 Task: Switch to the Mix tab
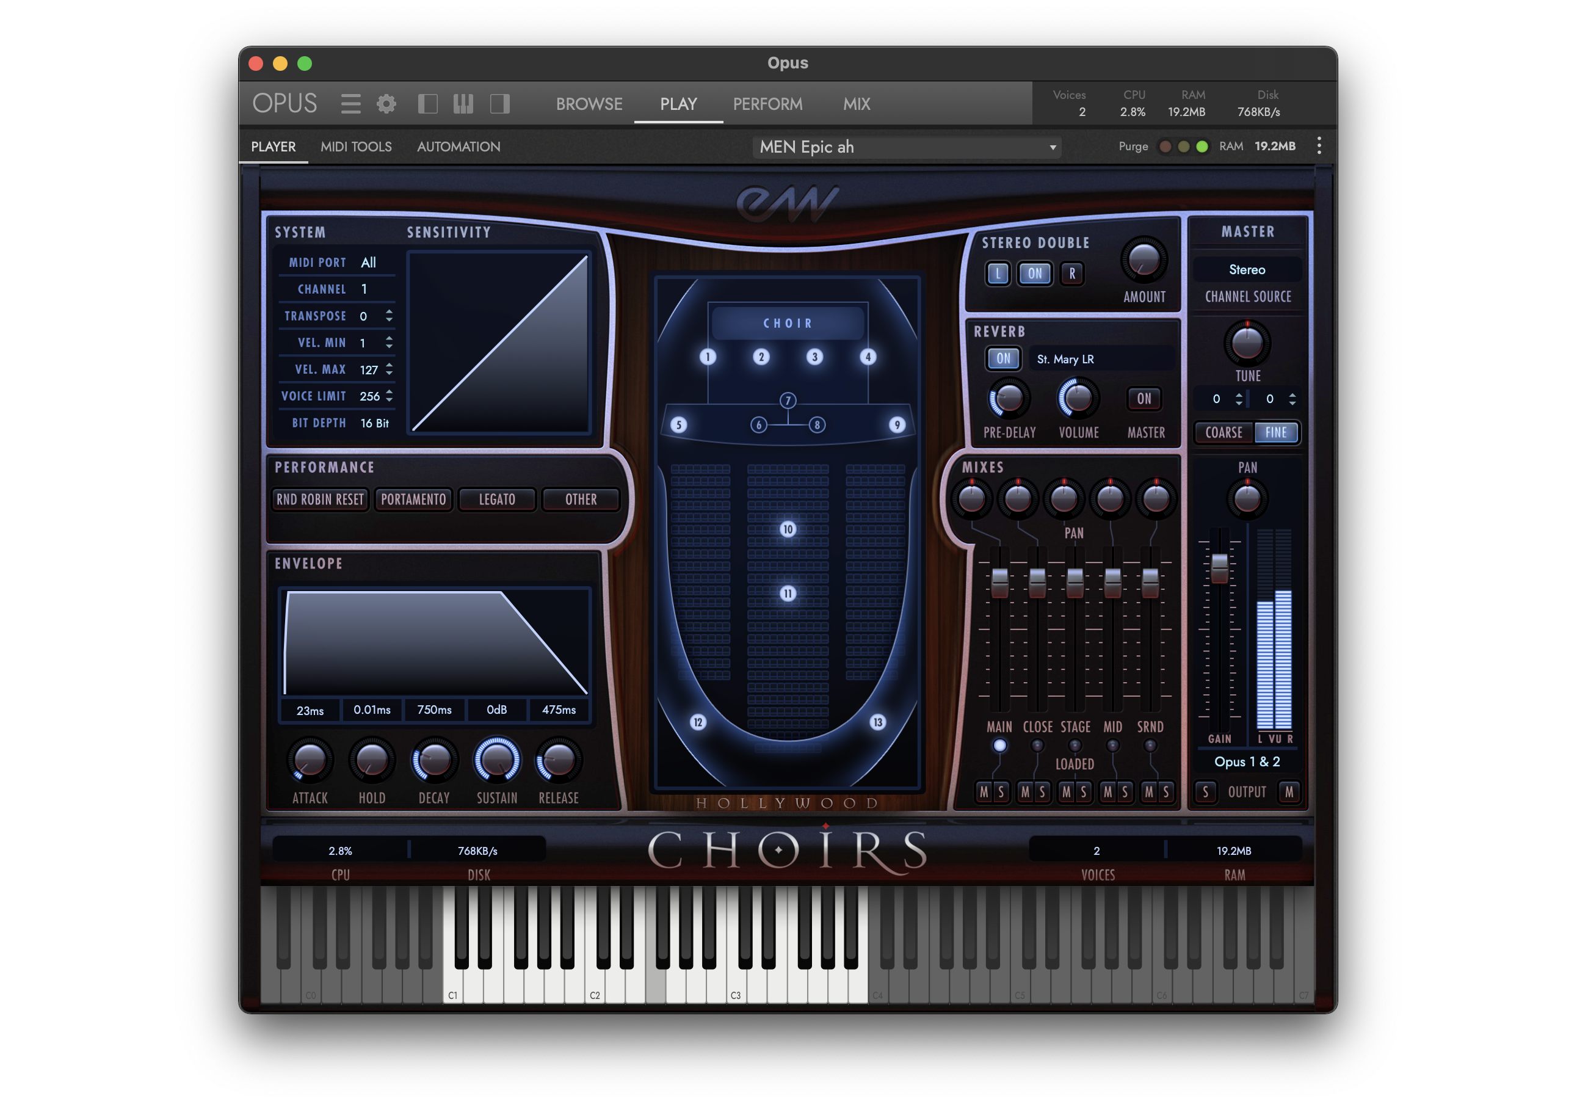pyautogui.click(x=857, y=104)
